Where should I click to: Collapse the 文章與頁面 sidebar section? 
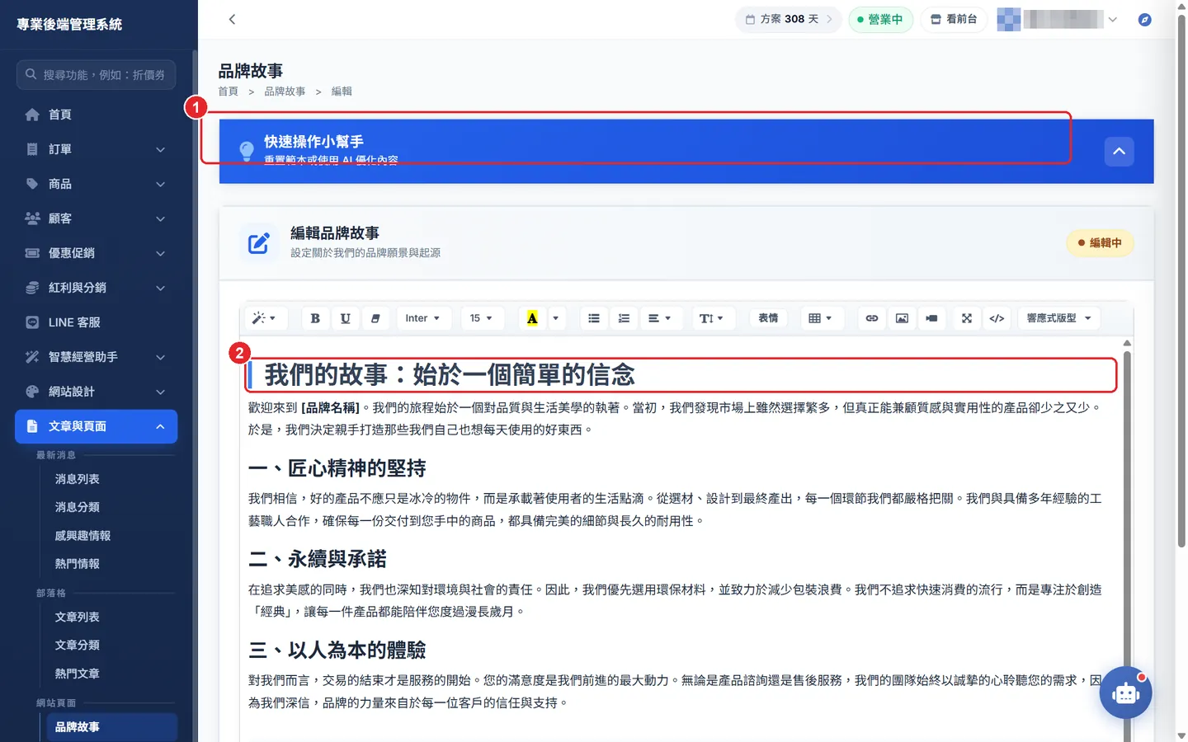[x=97, y=426]
